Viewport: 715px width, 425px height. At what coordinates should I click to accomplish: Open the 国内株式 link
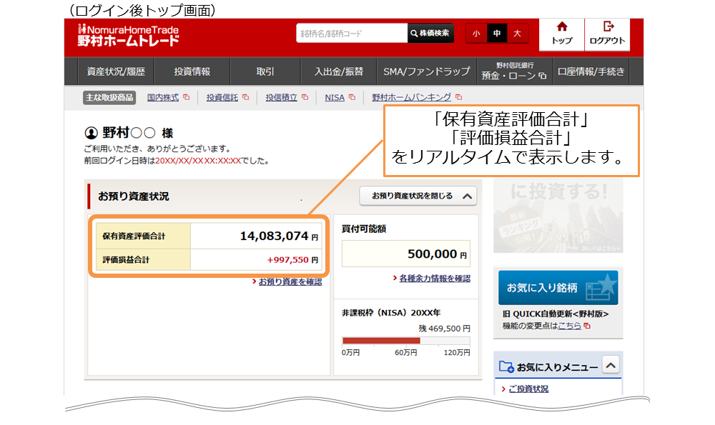163,97
